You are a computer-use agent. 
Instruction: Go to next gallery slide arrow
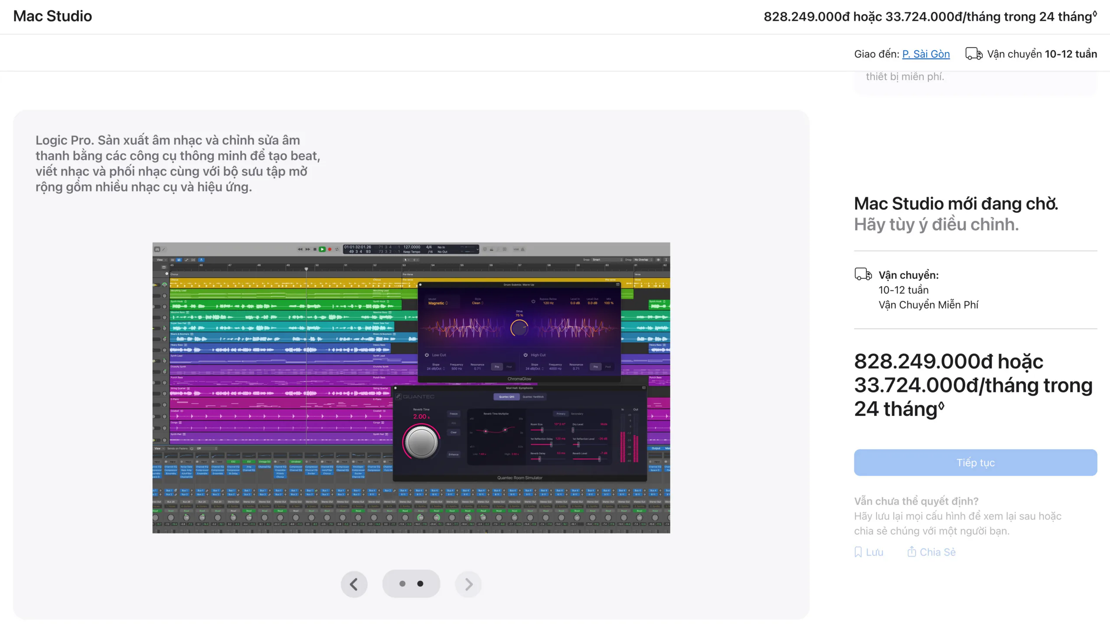click(468, 584)
